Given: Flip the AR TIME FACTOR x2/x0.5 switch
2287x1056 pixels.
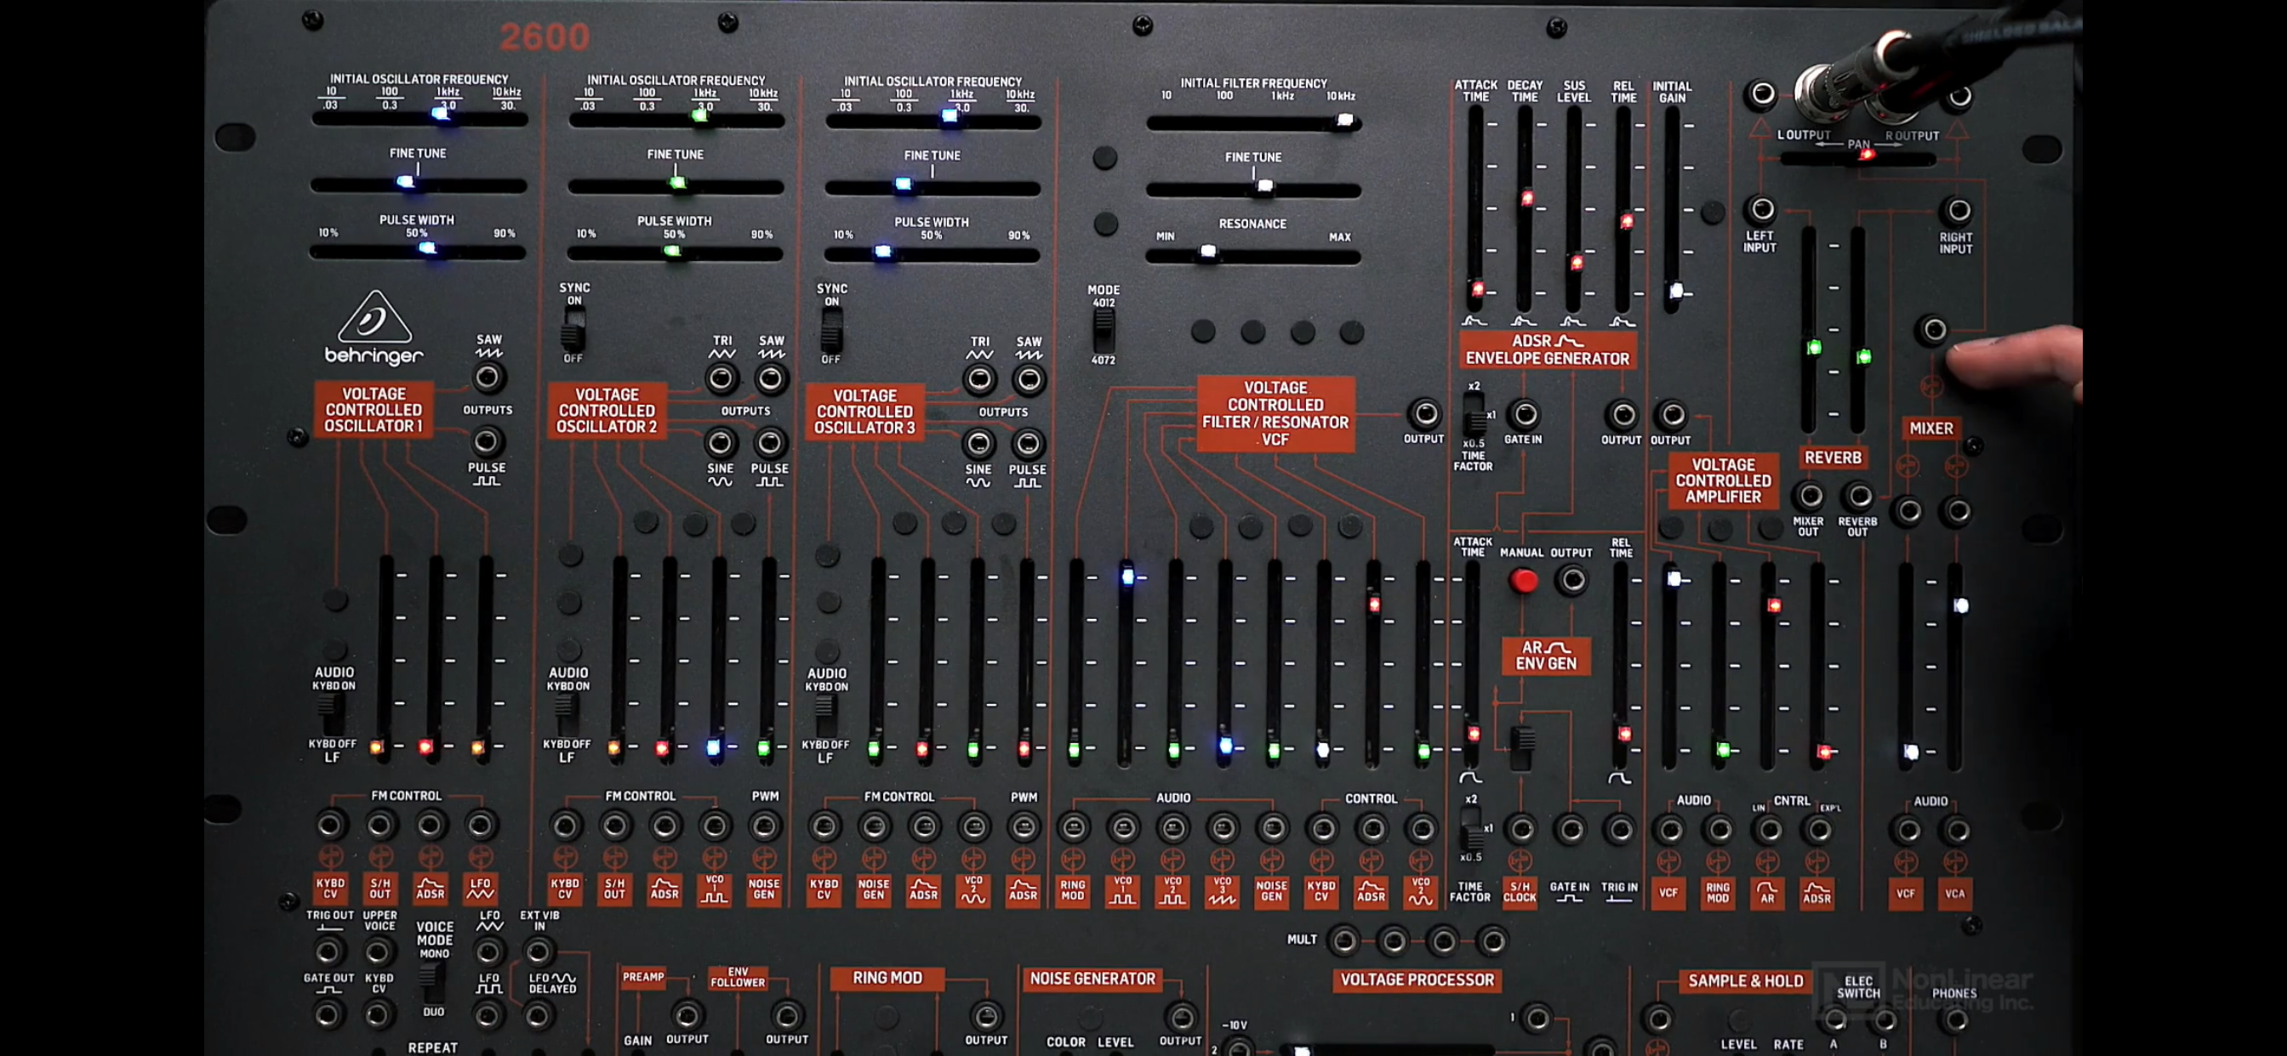Looking at the screenshot, I should coord(1471,829).
